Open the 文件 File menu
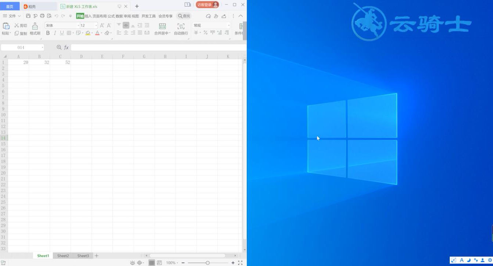 (12, 16)
